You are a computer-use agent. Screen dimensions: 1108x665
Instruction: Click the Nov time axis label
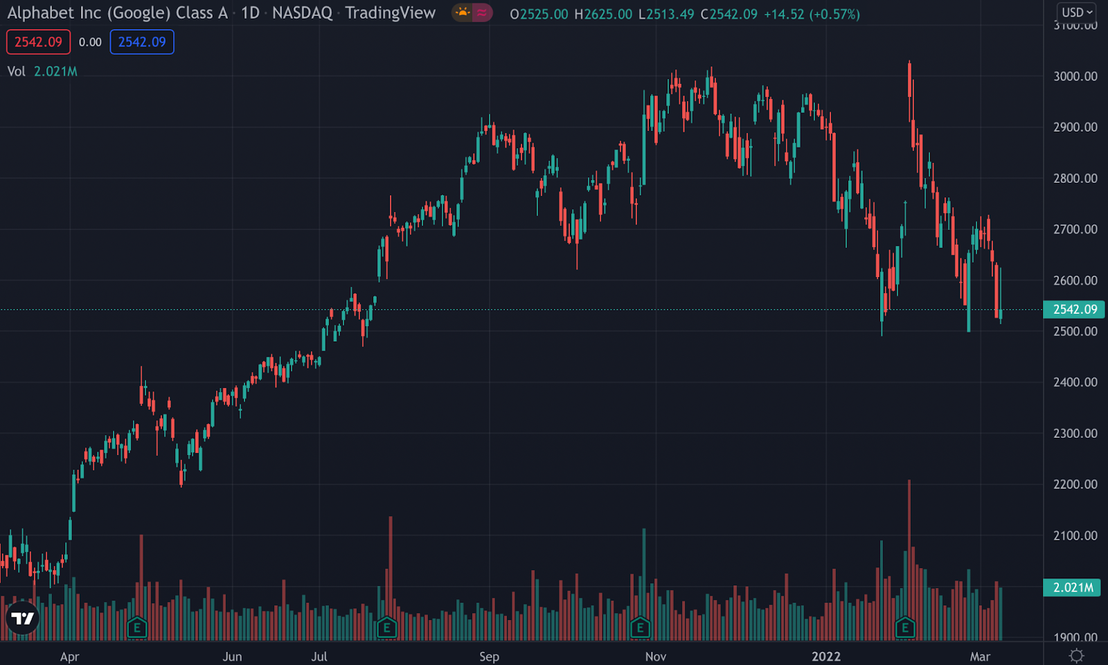[x=656, y=657]
